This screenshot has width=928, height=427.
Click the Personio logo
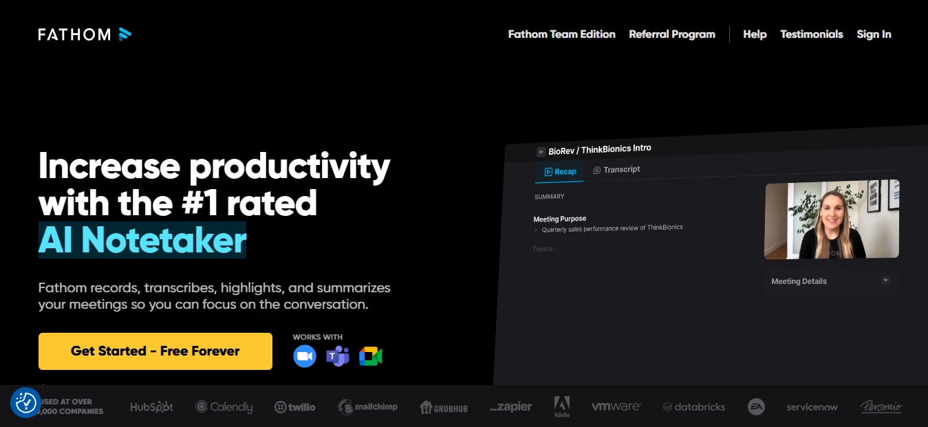pos(881,407)
